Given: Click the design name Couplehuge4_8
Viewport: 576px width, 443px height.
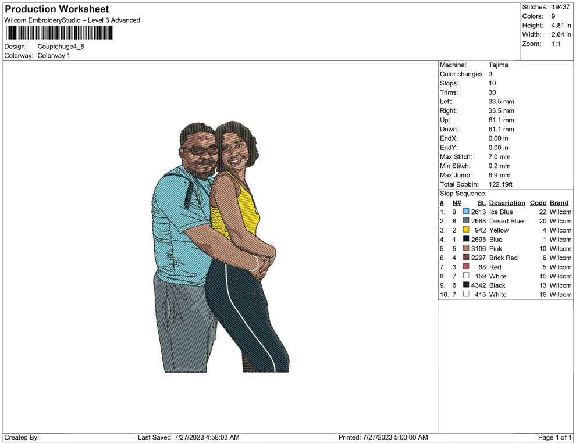Looking at the screenshot, I should (x=61, y=47).
